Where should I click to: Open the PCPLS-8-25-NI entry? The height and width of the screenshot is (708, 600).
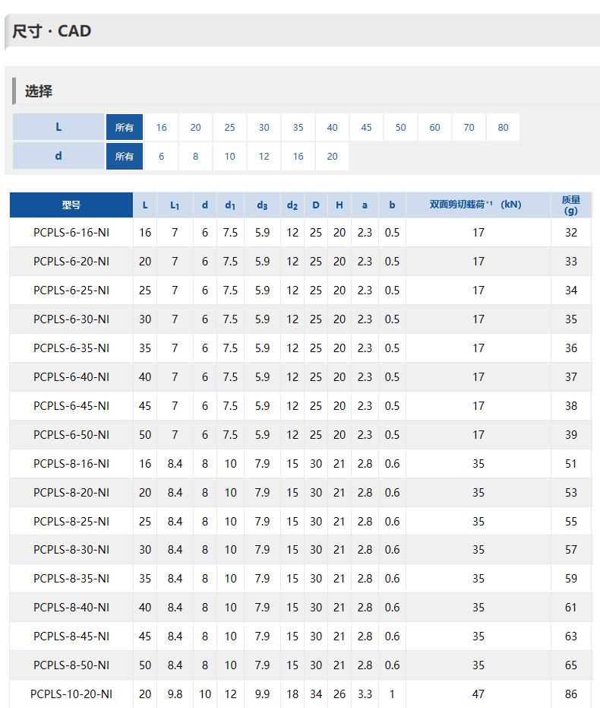pos(71,522)
